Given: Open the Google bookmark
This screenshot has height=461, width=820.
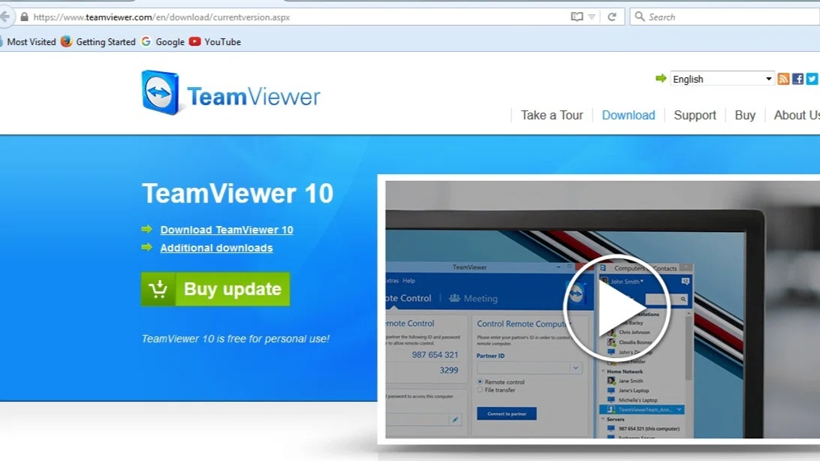Looking at the screenshot, I should point(163,42).
